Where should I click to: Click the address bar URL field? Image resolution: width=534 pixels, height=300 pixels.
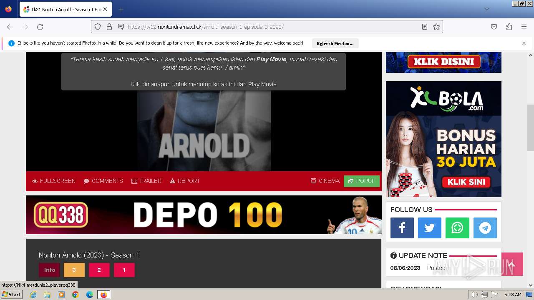click(267, 27)
